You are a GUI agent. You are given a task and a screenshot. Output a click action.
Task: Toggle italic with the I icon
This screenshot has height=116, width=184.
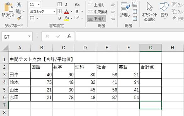click(66, 4)
